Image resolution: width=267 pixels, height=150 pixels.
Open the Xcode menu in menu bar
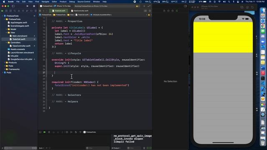click(11, 2)
